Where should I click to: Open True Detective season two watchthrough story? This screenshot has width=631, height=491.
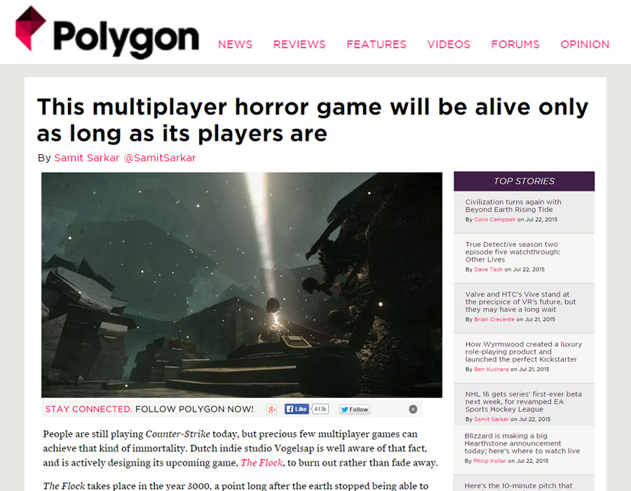[x=513, y=252]
